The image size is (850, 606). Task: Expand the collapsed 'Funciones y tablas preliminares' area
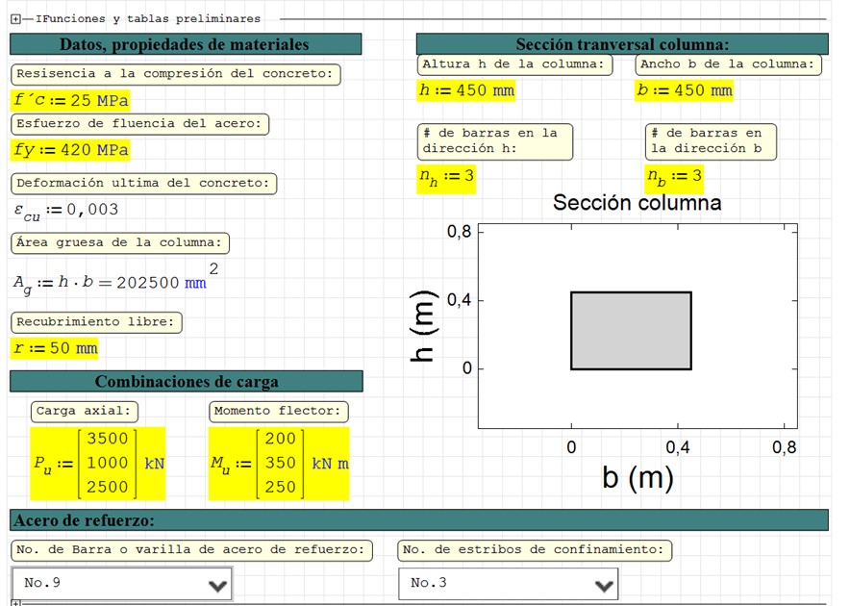[x=15, y=19]
